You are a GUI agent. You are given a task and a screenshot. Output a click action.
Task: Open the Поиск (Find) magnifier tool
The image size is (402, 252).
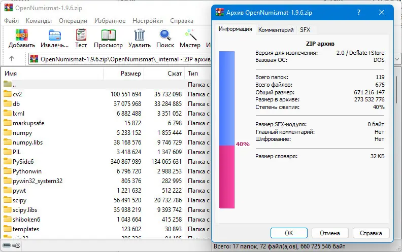tap(165, 35)
